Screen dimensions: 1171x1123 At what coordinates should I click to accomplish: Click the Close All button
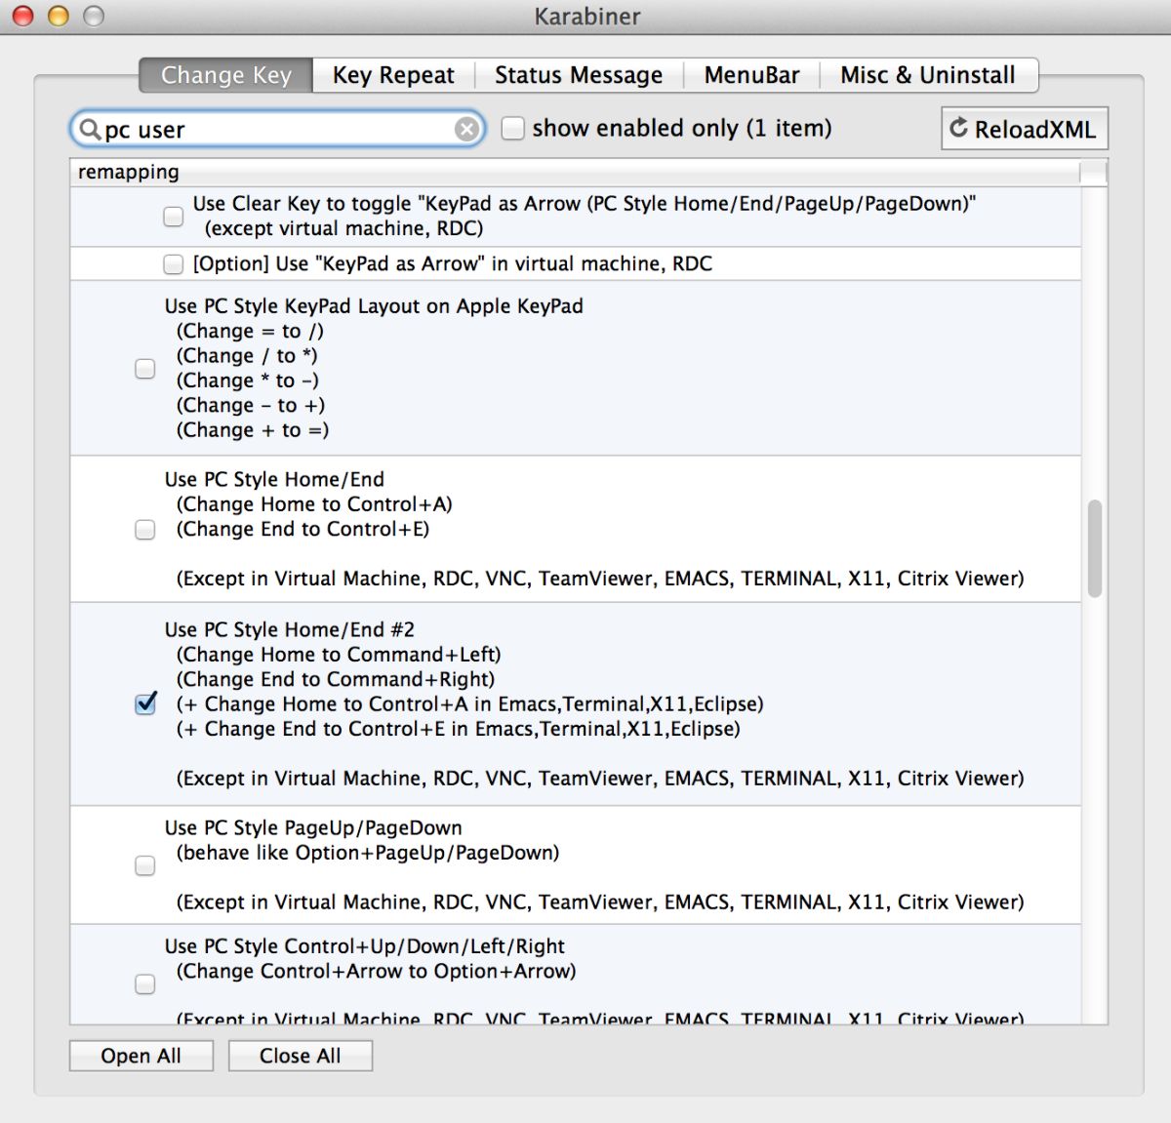[300, 1056]
